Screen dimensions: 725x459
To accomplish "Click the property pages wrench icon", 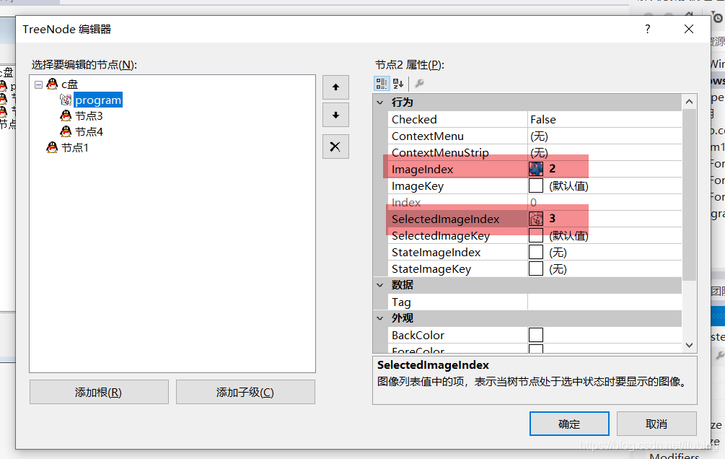I will 421,83.
